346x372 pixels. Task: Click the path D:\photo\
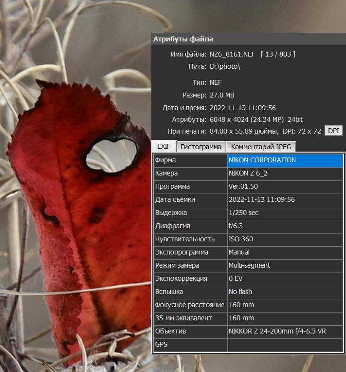pos(225,67)
